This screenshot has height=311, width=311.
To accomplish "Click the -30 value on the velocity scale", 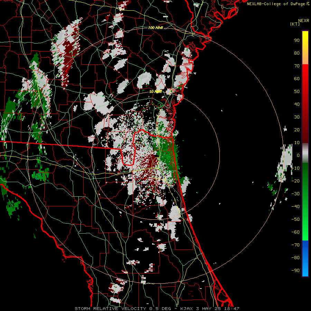I will [x=295, y=194].
